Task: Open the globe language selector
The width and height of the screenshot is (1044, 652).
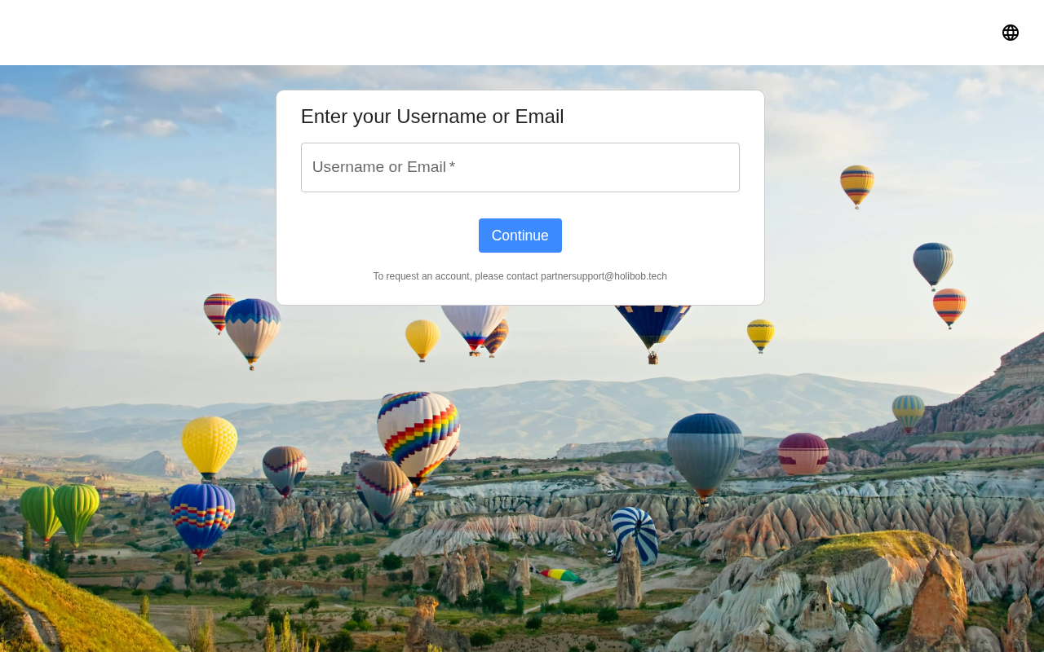Action: (1011, 33)
